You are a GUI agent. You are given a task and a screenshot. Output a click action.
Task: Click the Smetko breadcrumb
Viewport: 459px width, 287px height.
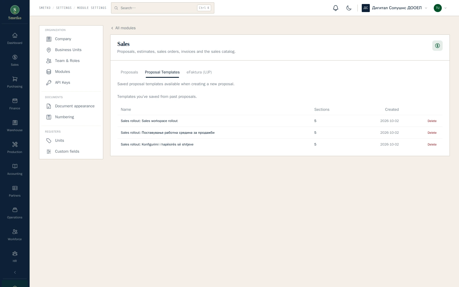45,8
